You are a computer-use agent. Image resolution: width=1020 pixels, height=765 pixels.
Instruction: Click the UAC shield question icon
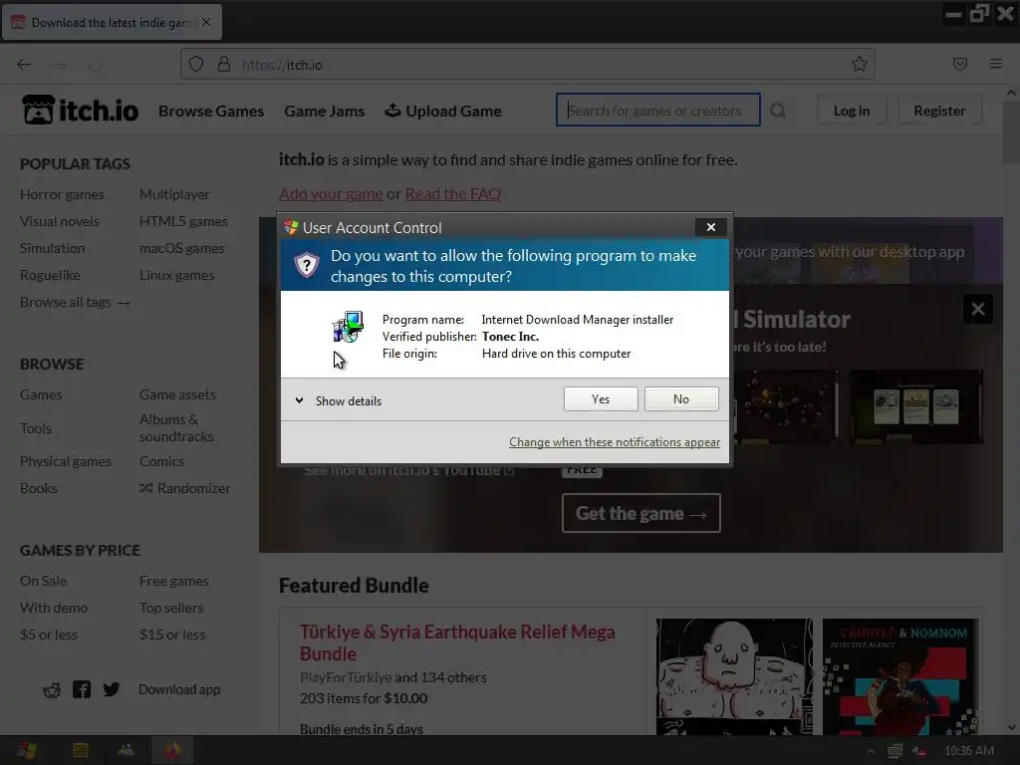307,265
